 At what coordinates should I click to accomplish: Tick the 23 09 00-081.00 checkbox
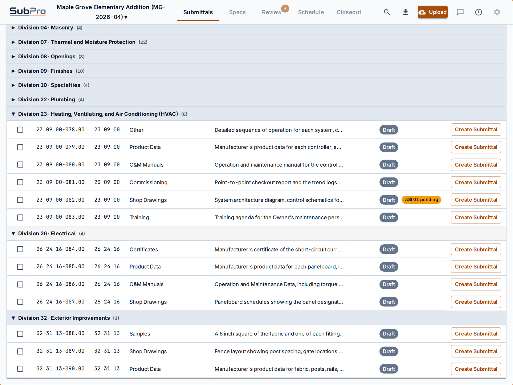(20, 182)
